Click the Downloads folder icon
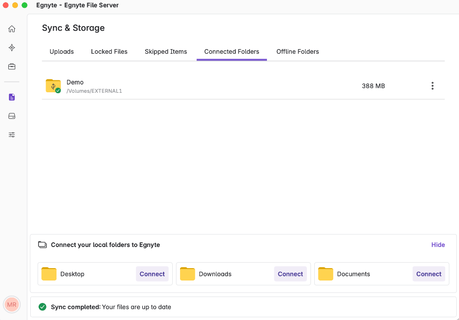The image size is (459, 320). click(187, 274)
